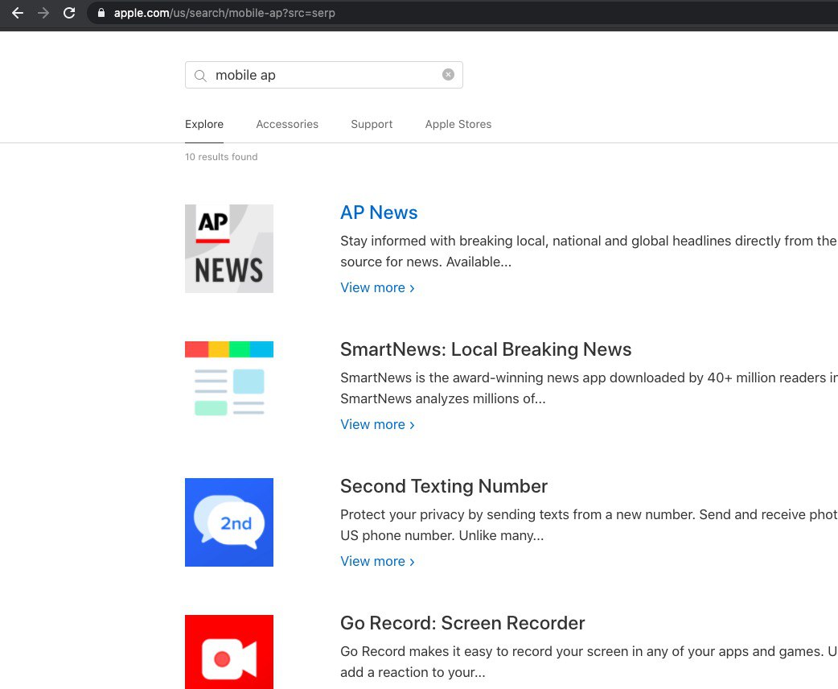Viewport: 838px width, 689px height.
Task: View site security lock info
Action: pos(101,13)
